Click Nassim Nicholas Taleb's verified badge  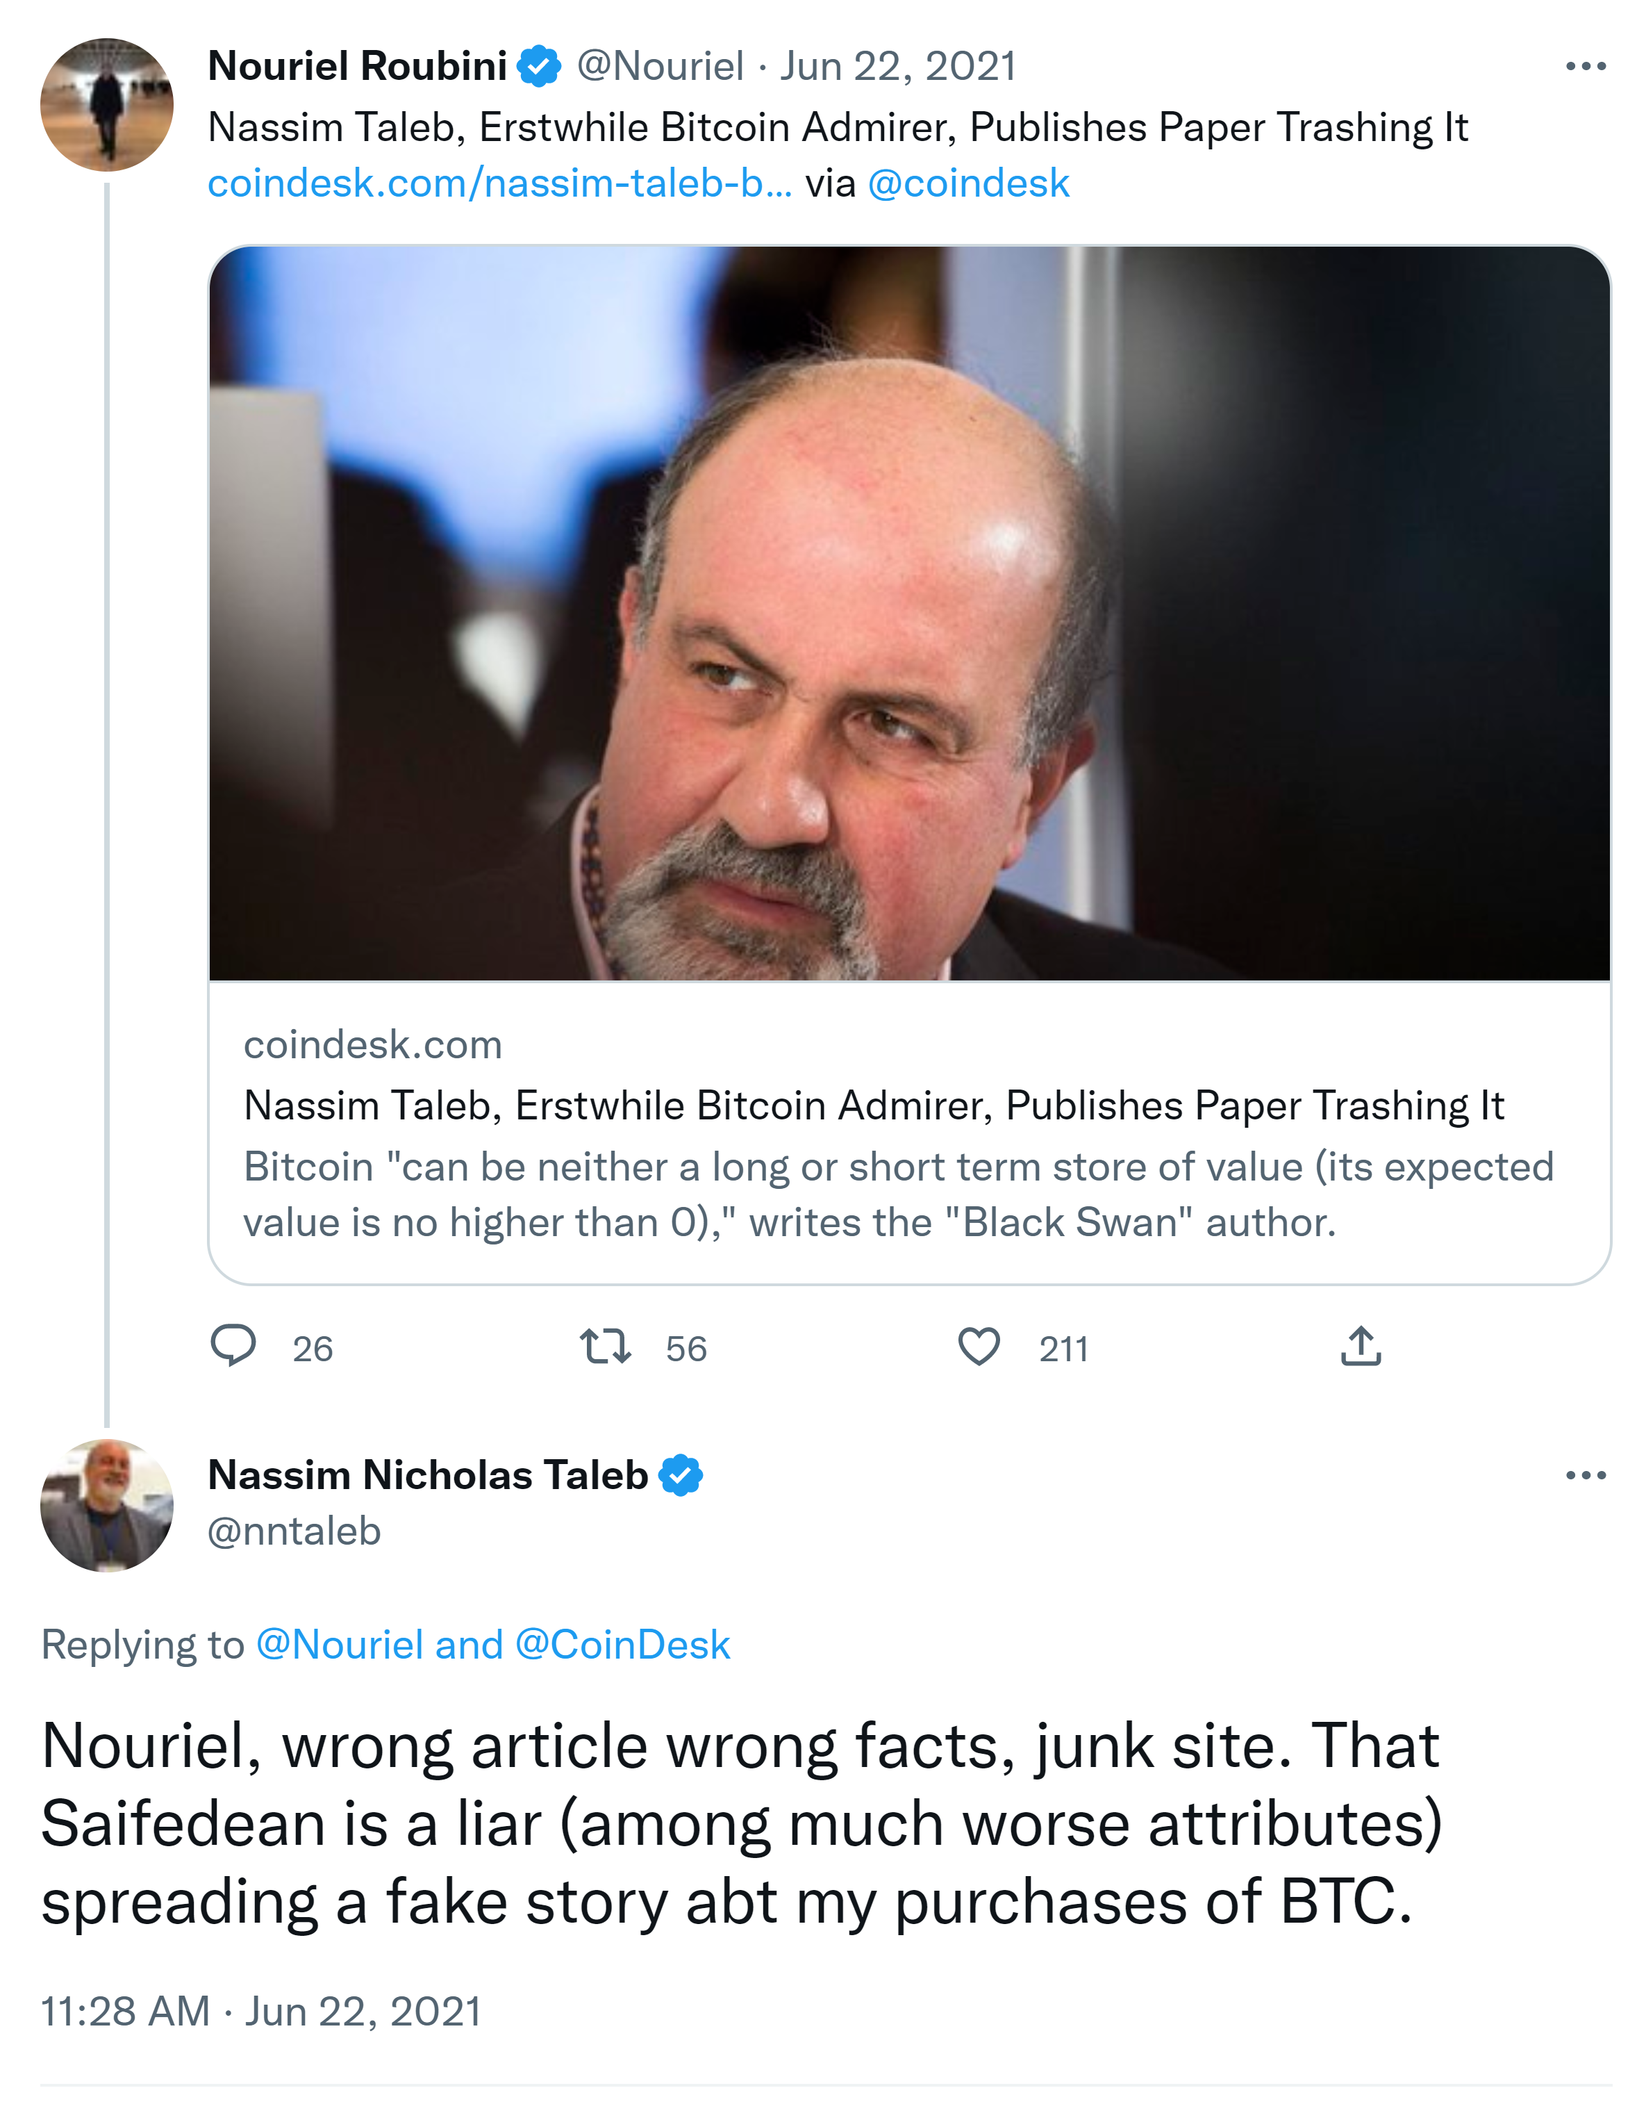[x=680, y=1474]
